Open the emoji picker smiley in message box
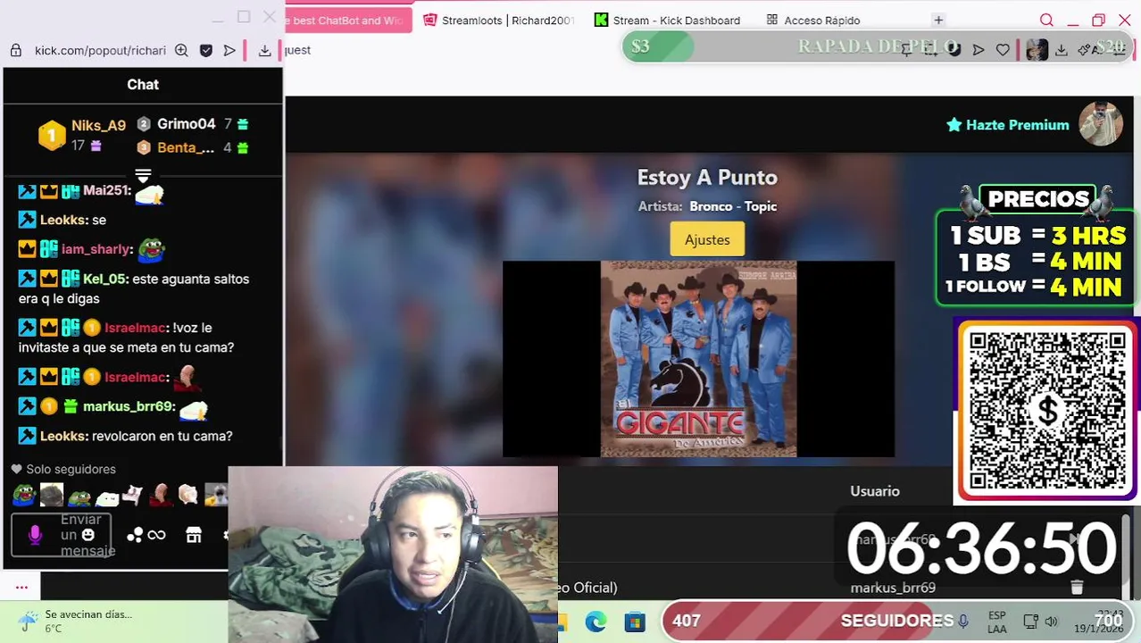The width and height of the screenshot is (1141, 643). click(x=87, y=534)
